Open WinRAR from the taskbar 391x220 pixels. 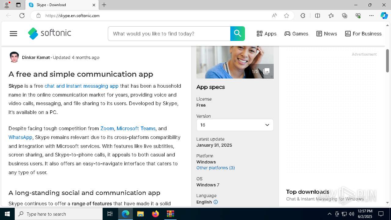point(170,214)
